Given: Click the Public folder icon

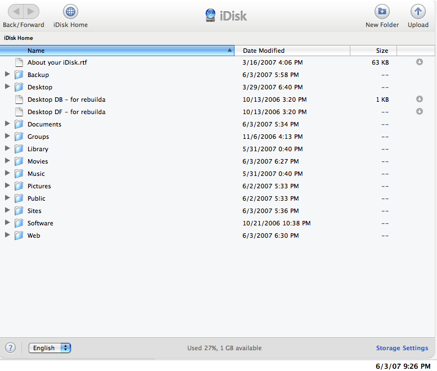Looking at the screenshot, I should [x=19, y=198].
